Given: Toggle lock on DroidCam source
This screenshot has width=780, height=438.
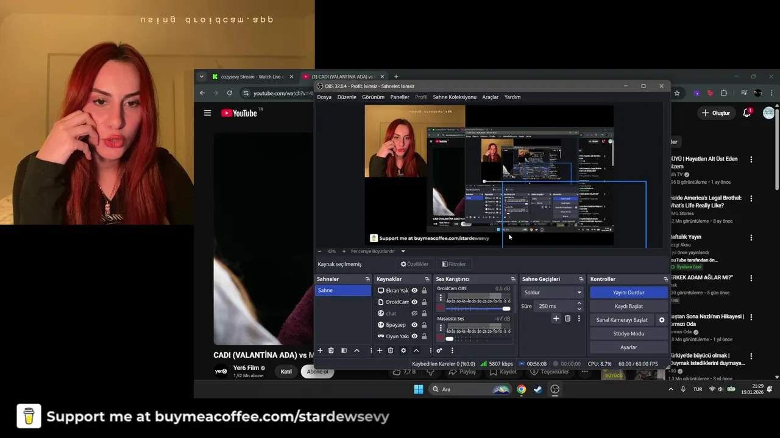Looking at the screenshot, I should [x=424, y=302].
